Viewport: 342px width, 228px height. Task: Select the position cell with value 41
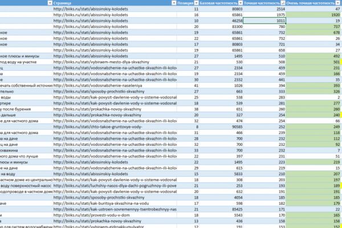[x=188, y=85]
